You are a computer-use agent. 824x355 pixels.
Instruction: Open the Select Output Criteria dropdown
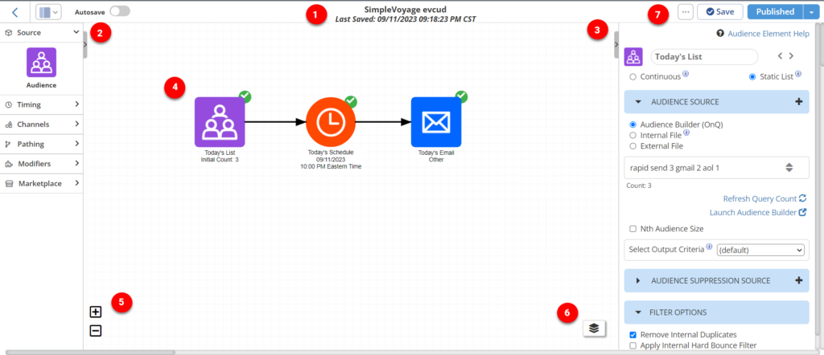760,251
